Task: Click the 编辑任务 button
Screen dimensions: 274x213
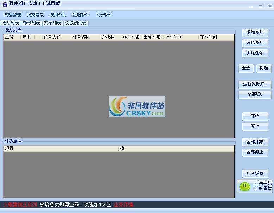Action: coord(255,43)
